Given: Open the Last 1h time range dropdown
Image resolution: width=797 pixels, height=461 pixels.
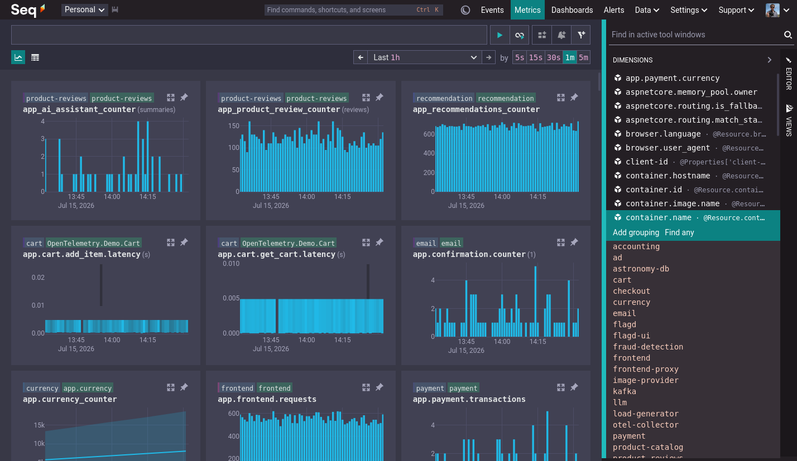Looking at the screenshot, I should point(425,57).
